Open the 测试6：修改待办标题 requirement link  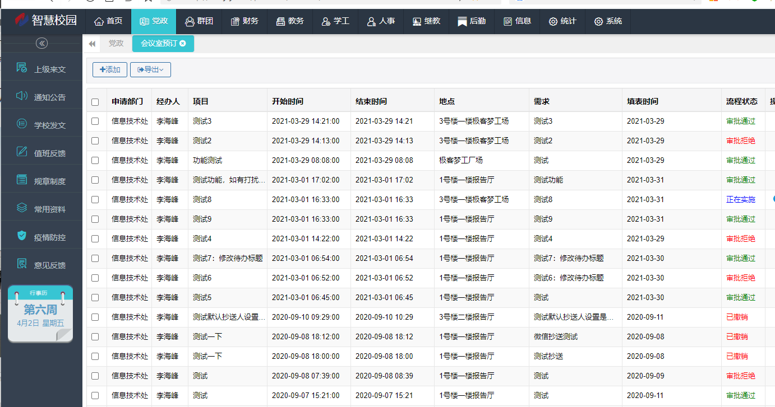(x=569, y=278)
